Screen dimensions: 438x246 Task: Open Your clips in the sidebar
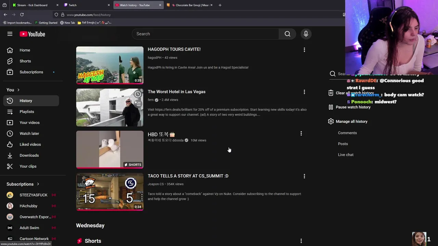pos(31,166)
